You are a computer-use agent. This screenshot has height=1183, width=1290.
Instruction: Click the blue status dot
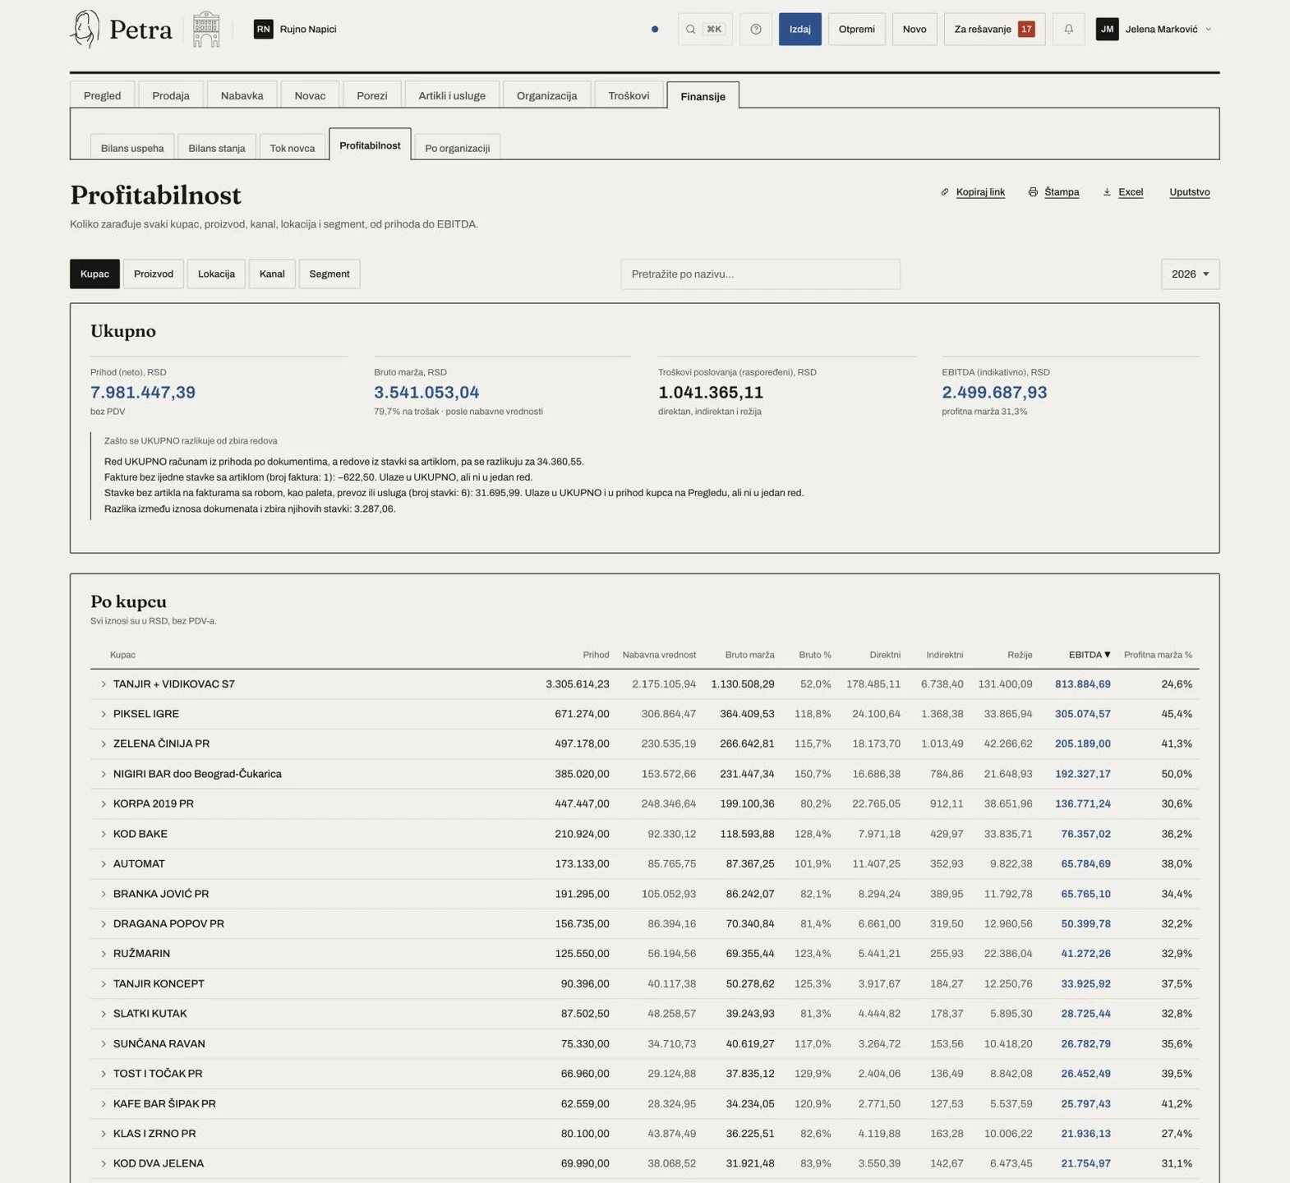(655, 30)
